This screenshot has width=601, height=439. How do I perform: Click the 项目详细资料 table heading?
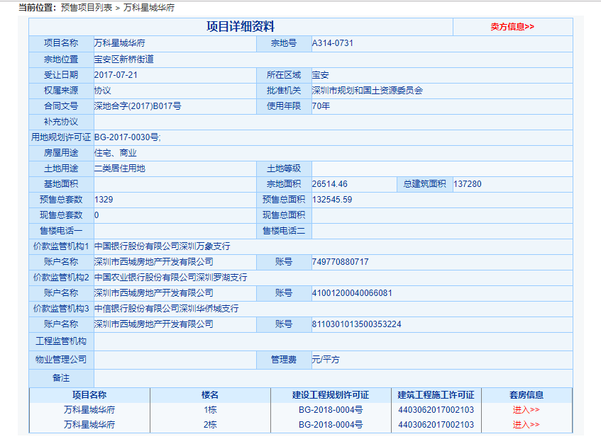tap(240, 27)
